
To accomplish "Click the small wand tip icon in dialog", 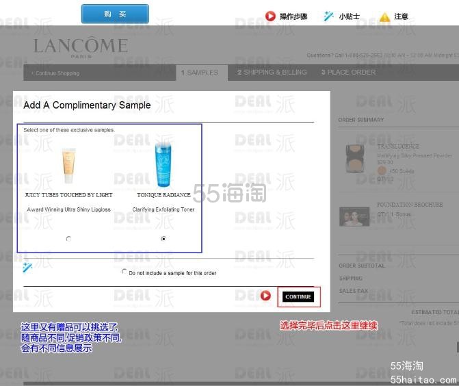I will pyautogui.click(x=27, y=267).
